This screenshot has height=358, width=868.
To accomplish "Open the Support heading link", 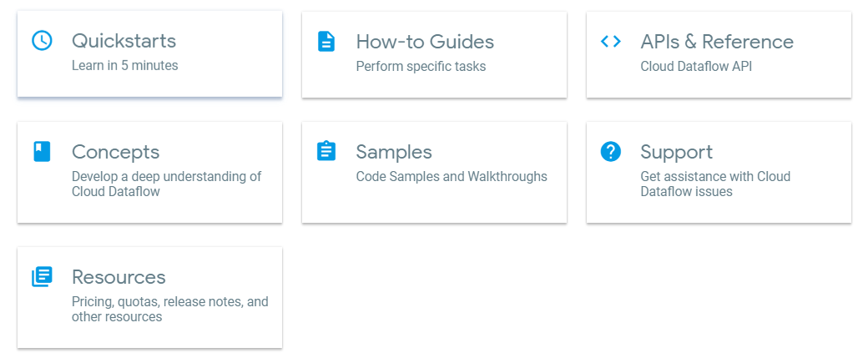I will click(676, 152).
